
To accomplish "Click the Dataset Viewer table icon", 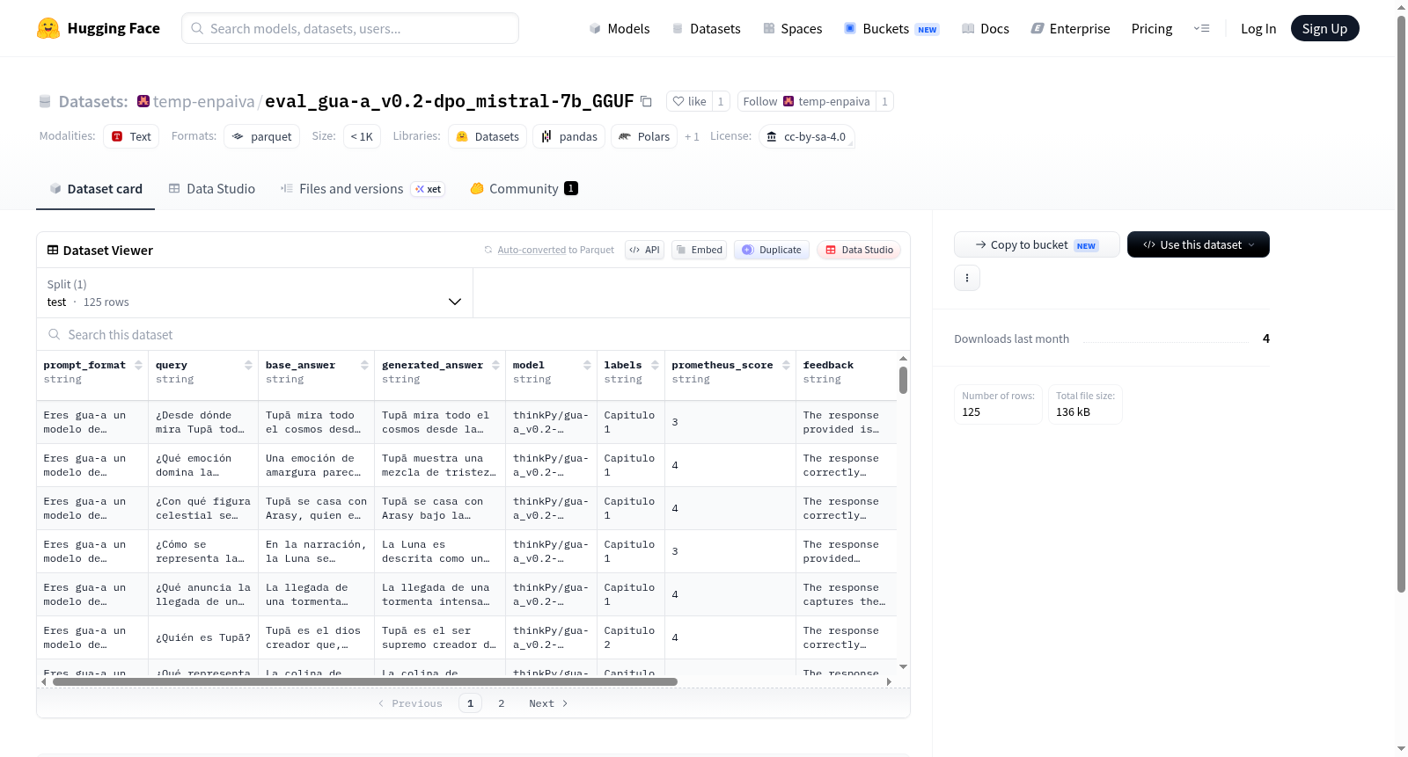I will click(53, 250).
